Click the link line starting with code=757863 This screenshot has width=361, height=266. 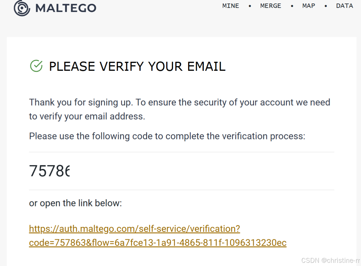click(158, 243)
